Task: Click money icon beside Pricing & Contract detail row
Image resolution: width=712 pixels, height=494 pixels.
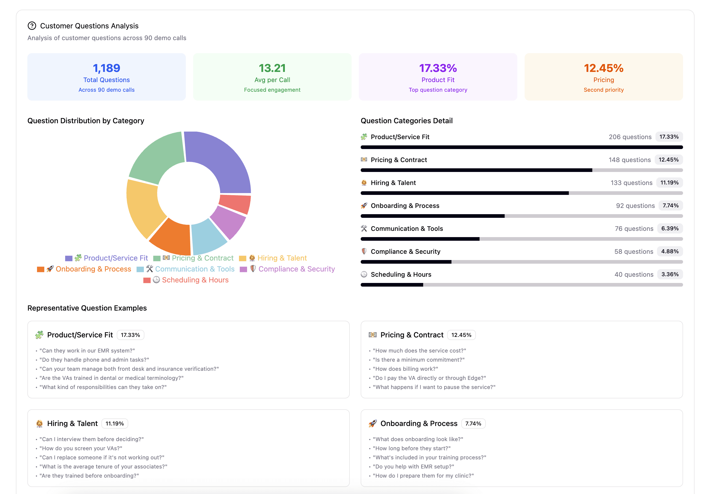Action: (364, 160)
